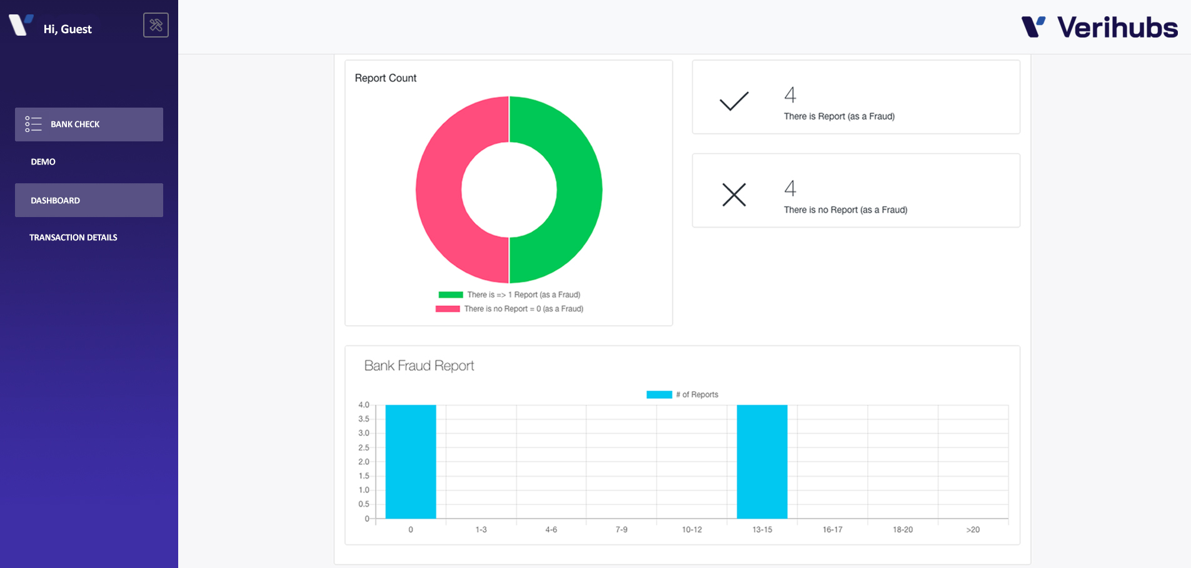Click the 1-3 x-axis label

(481, 530)
